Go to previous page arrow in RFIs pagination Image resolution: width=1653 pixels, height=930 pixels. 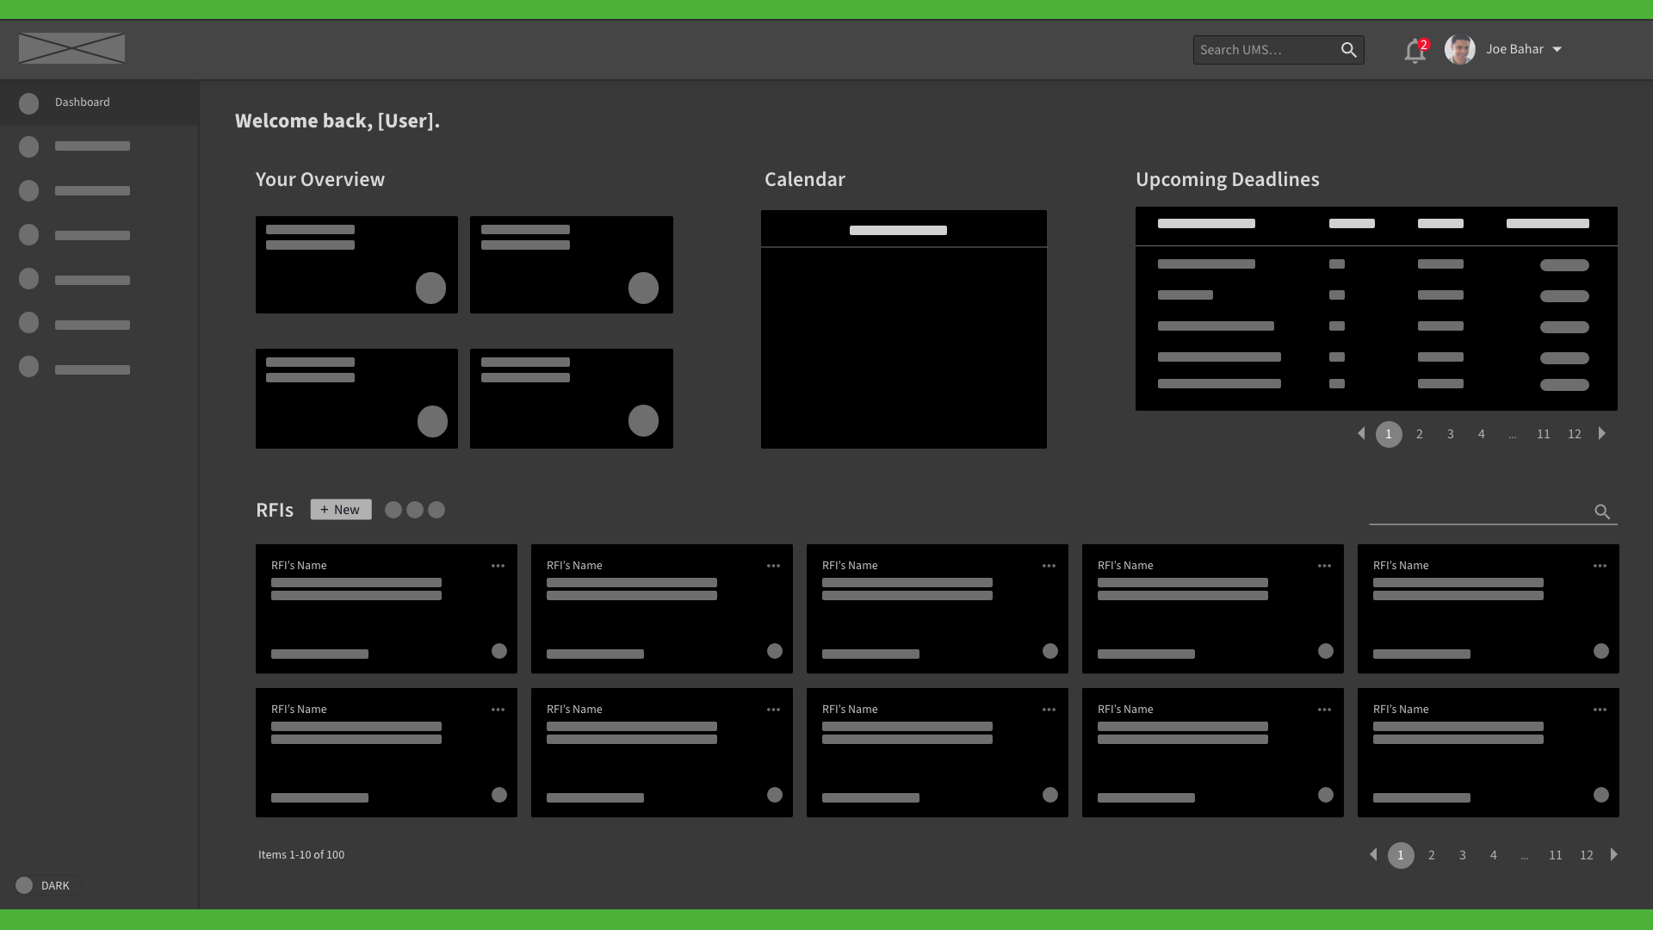(1373, 854)
